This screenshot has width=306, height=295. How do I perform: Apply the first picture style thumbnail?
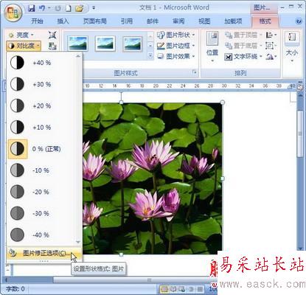78,44
